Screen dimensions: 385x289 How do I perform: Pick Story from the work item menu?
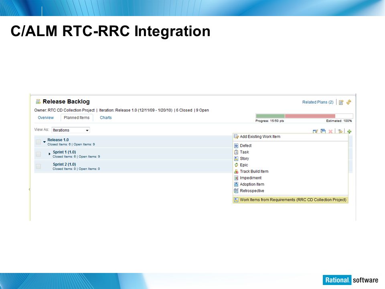point(290,159)
